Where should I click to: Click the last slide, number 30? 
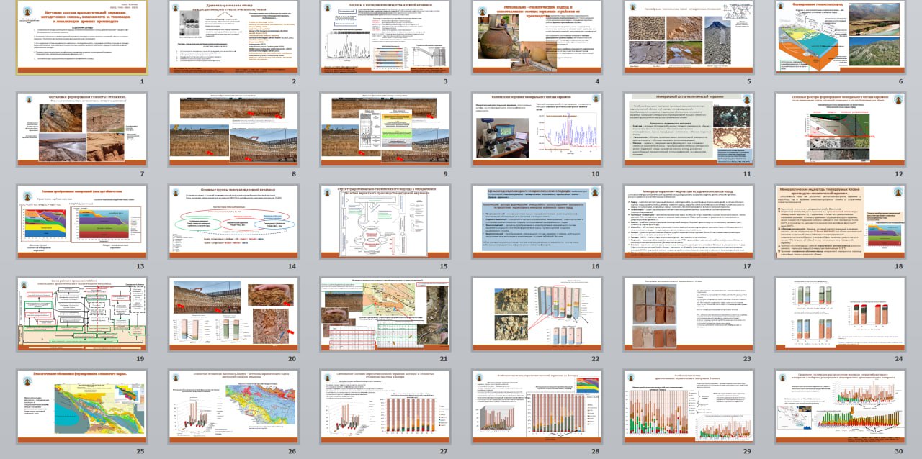(840, 406)
